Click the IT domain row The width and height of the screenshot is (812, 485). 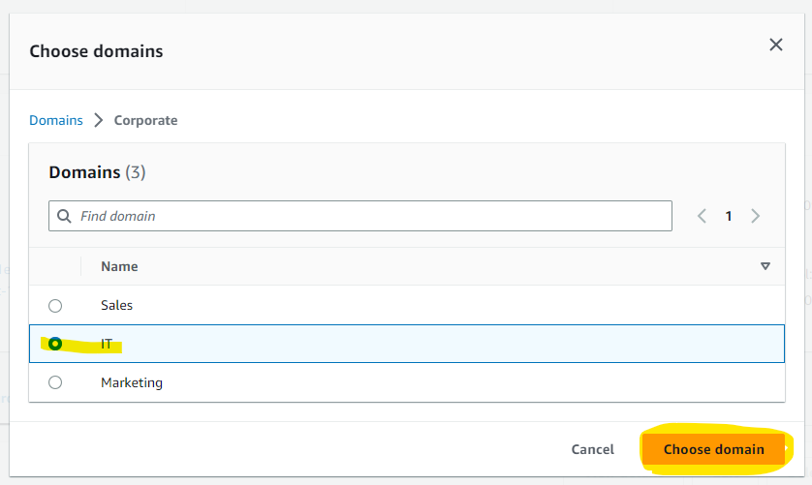pyautogui.click(x=388, y=344)
